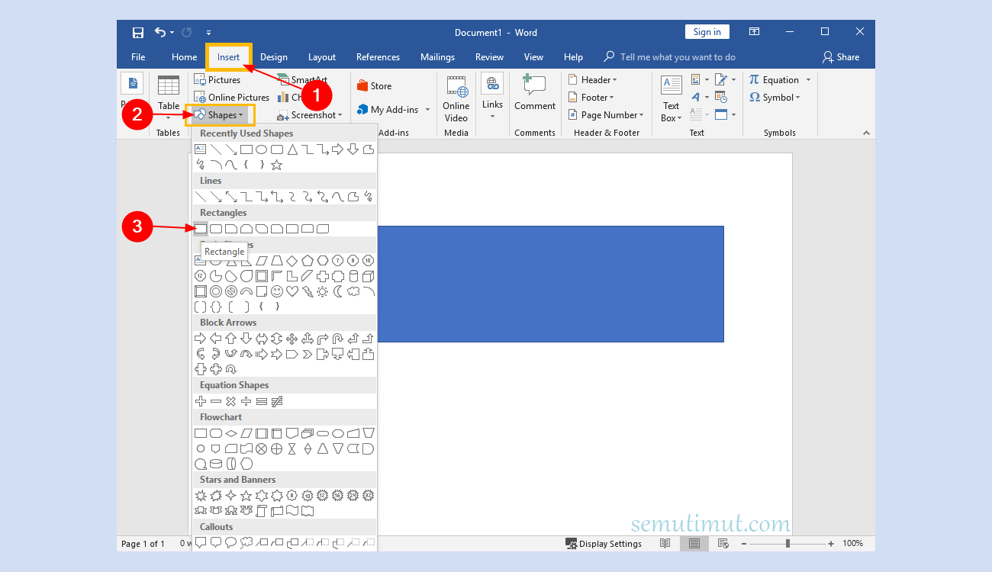Insert an Online Video
Viewport: 992px width, 572px height.
point(456,98)
